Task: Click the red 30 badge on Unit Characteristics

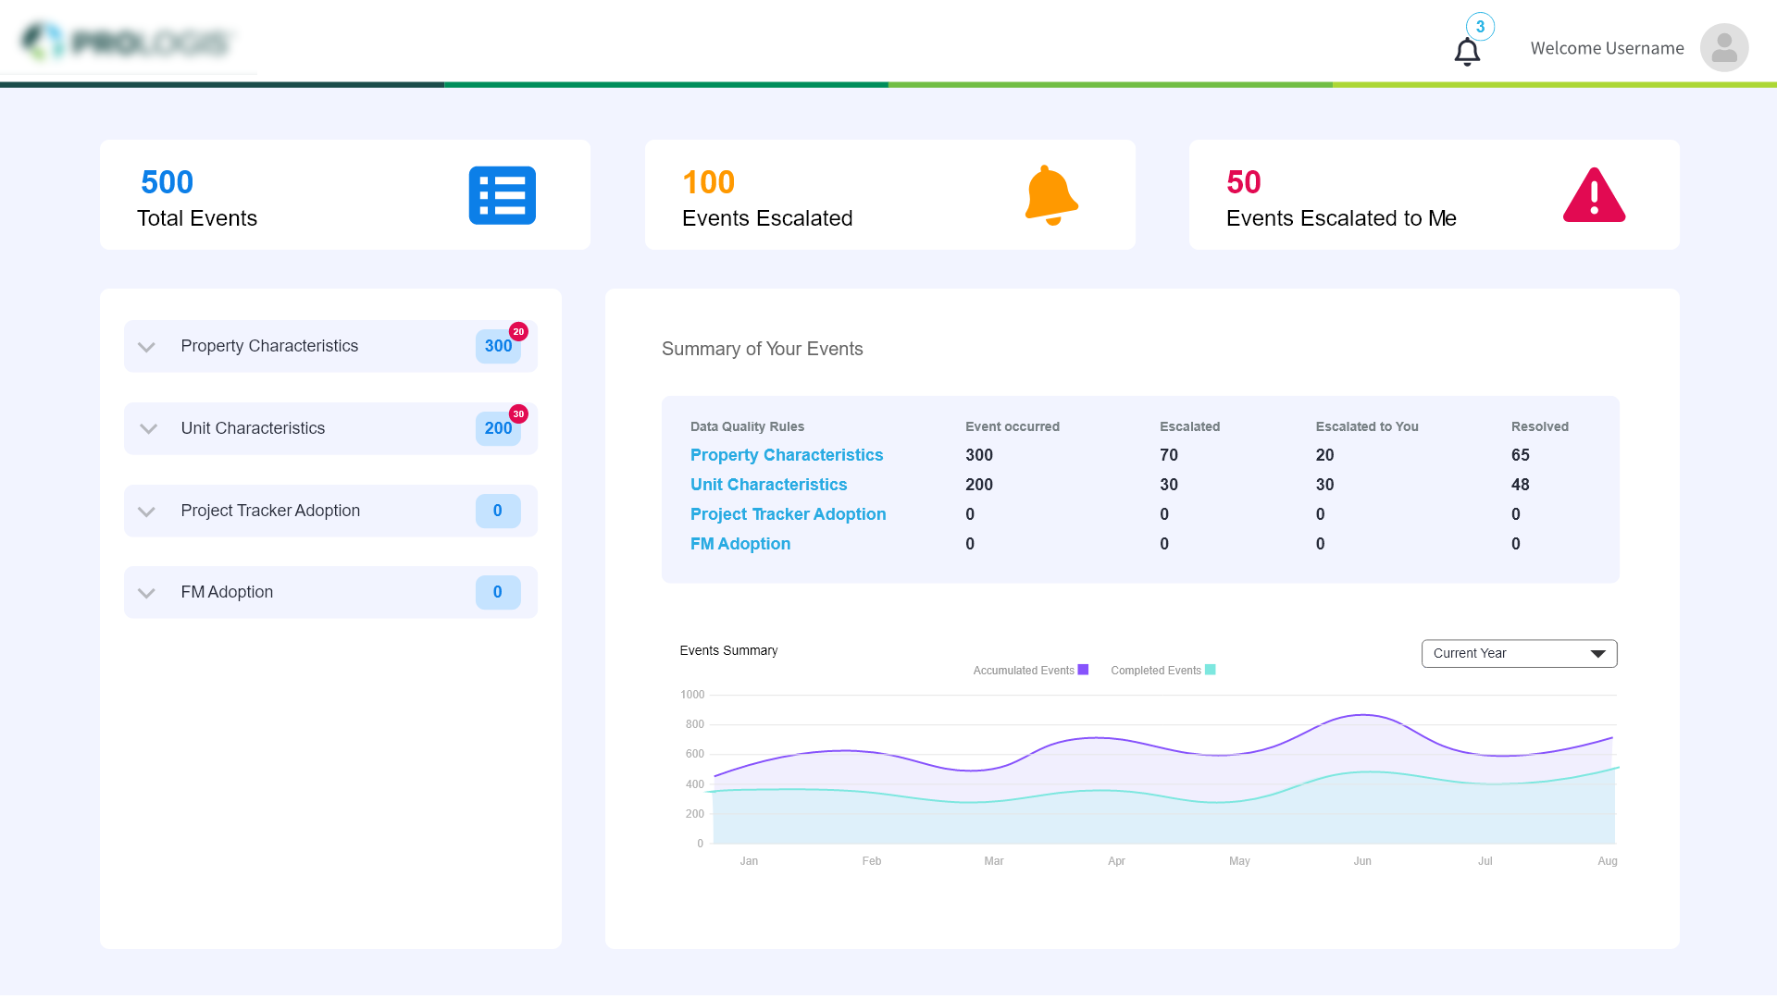Action: click(x=518, y=413)
